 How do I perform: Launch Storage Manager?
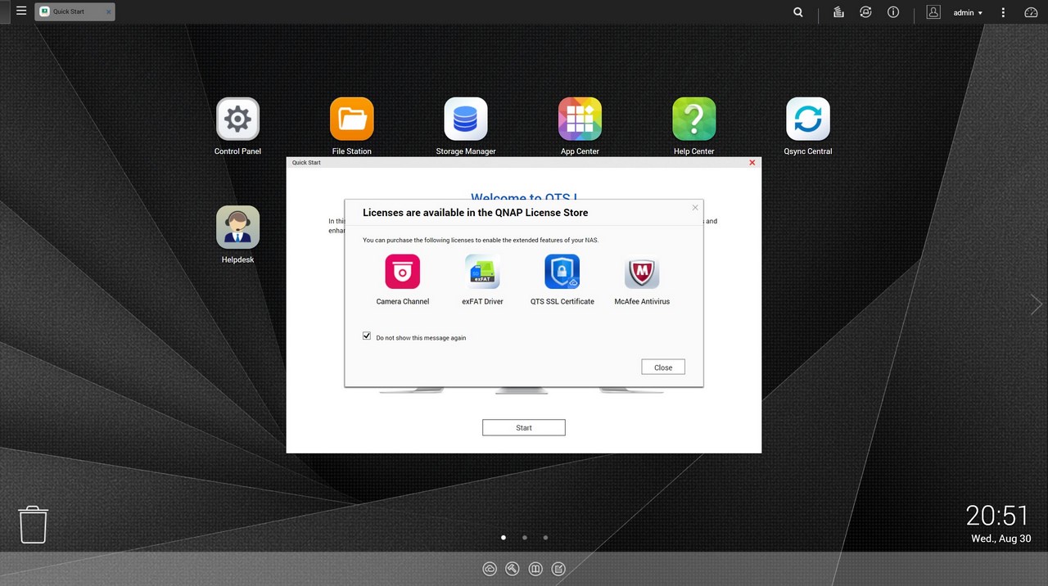[466, 119]
